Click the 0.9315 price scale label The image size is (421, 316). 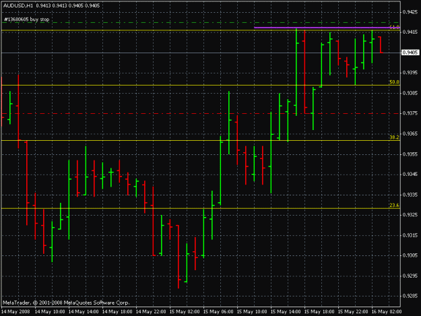[410, 235]
